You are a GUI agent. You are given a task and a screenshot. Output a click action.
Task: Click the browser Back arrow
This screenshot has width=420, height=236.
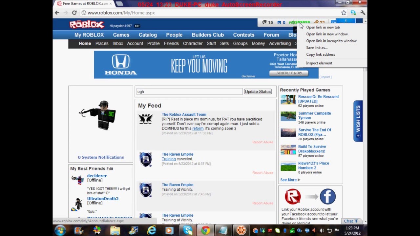click(57, 13)
